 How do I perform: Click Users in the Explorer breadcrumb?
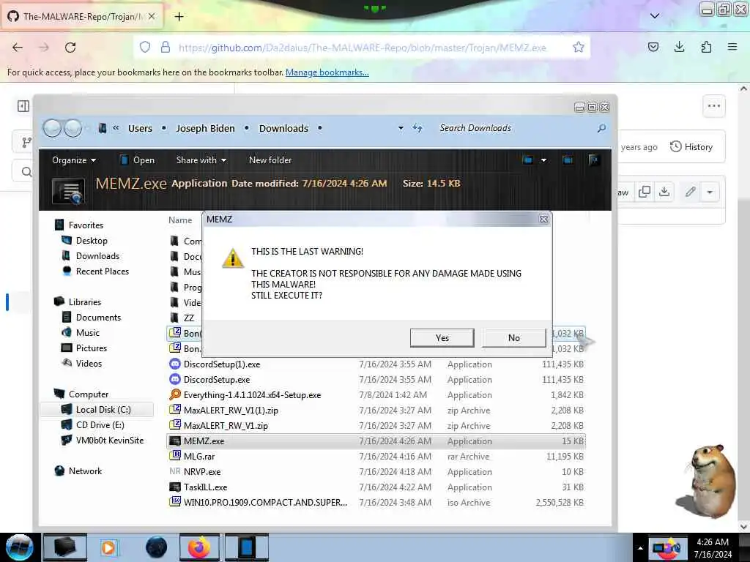click(140, 129)
